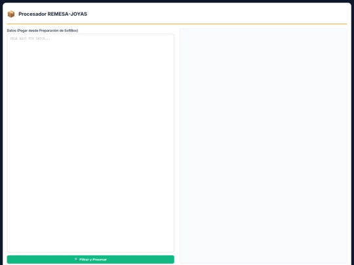The height and width of the screenshot is (265, 354).
Task: Click the magnifier icon on Filtrar button
Action: click(x=76, y=259)
